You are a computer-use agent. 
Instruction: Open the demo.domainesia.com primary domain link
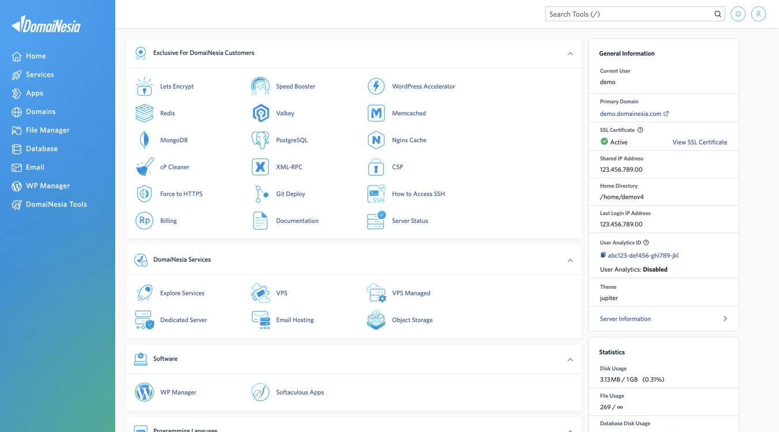[634, 114]
